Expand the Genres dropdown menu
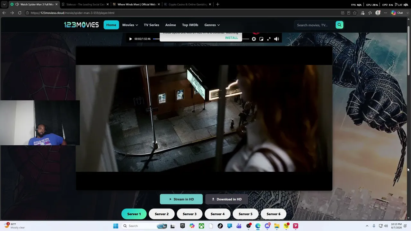The height and width of the screenshot is (231, 411). pyautogui.click(x=212, y=25)
